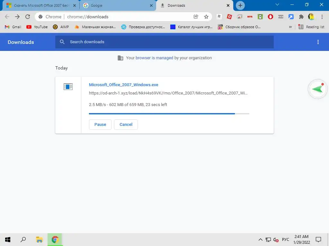
Task: Go forward using the browser forward arrow
Action: [x=17, y=17]
